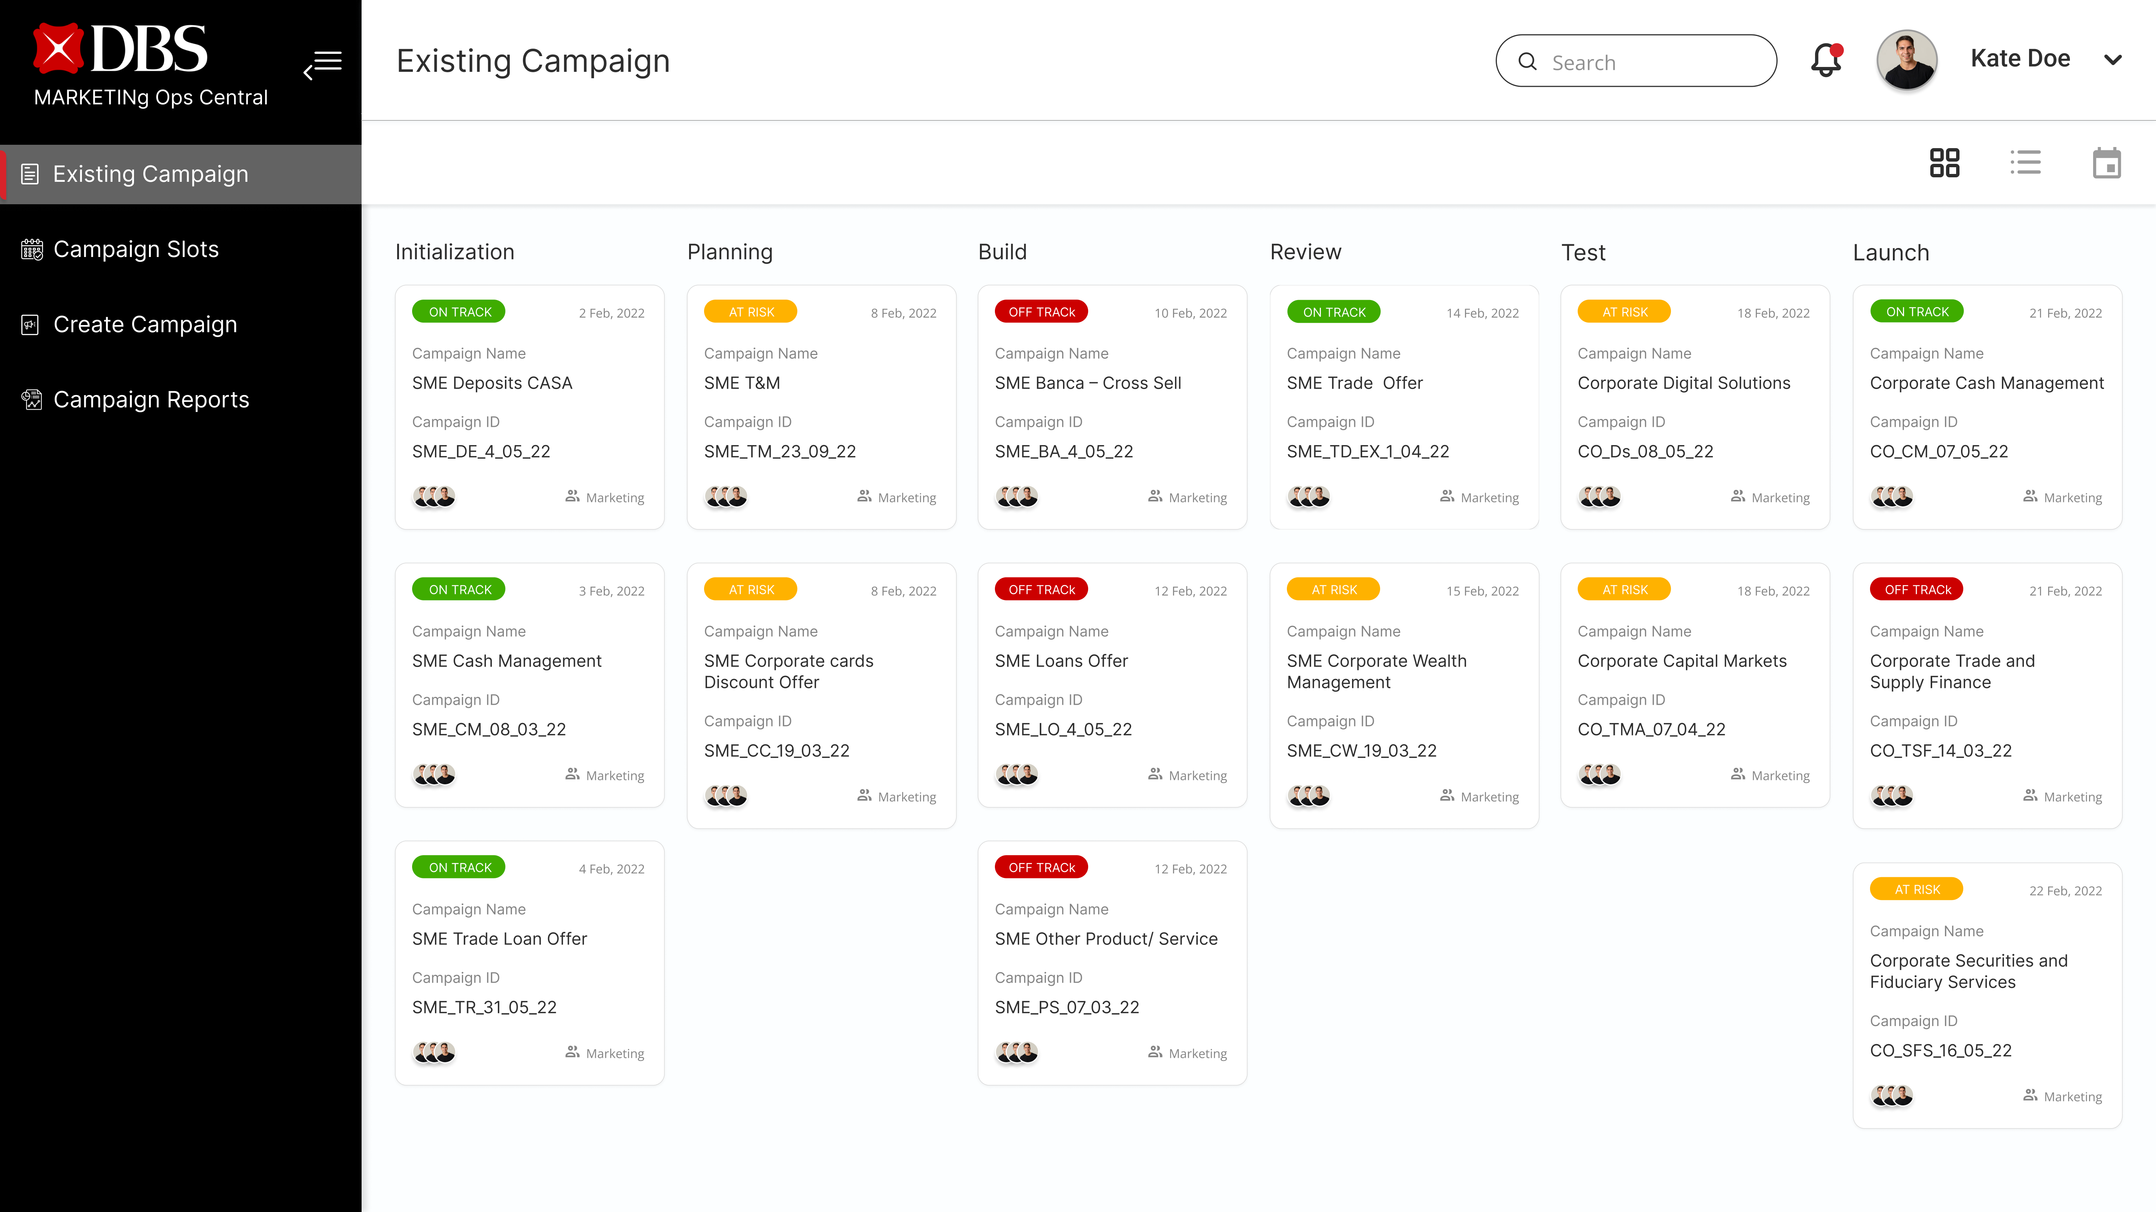
Task: Select campaign ID SME_CM_08_03_22
Action: (489, 729)
